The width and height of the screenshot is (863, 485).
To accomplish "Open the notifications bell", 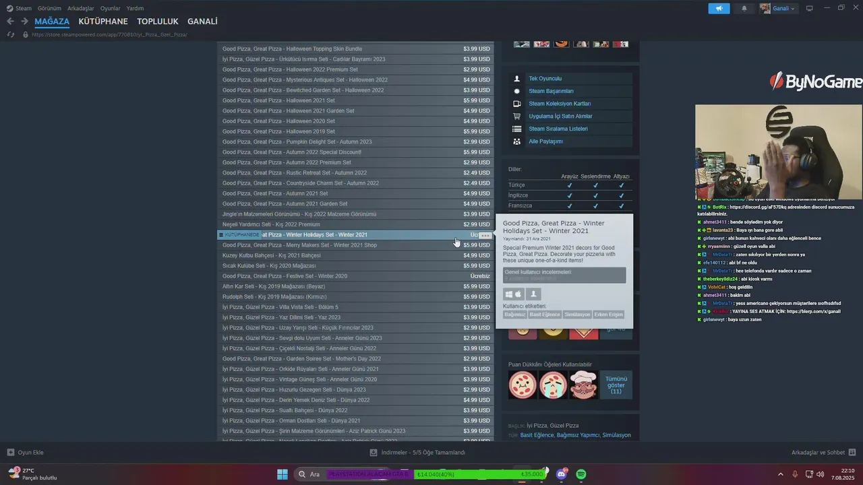I will (744, 8).
